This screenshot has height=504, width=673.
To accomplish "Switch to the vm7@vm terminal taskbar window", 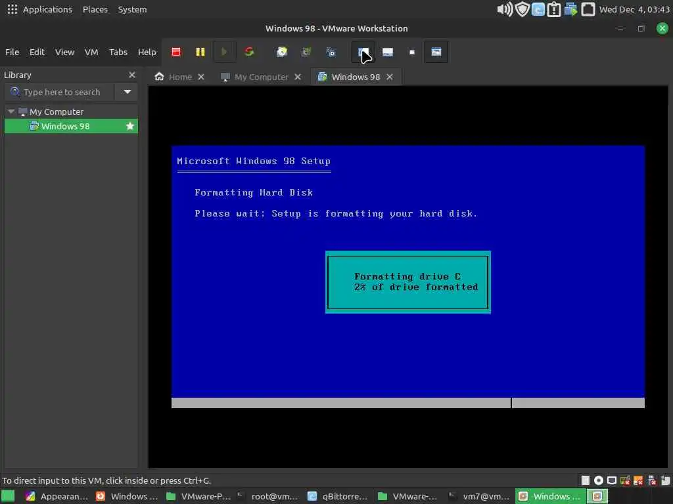I will click(x=479, y=496).
